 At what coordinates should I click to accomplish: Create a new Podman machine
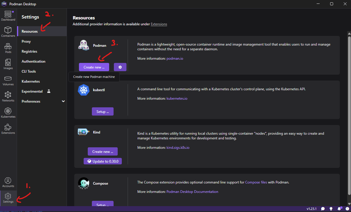[94, 67]
